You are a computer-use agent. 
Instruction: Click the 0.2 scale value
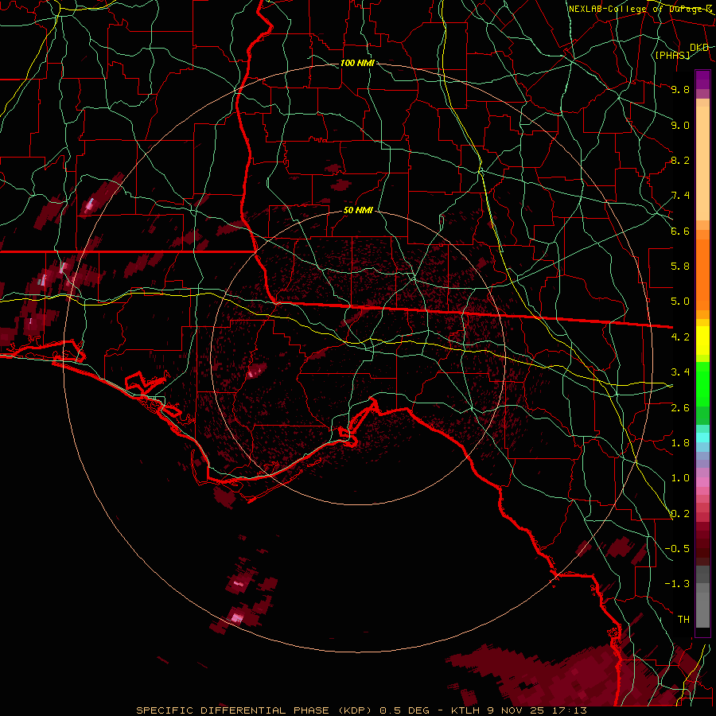(x=680, y=514)
